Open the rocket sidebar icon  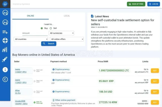click(5, 59)
